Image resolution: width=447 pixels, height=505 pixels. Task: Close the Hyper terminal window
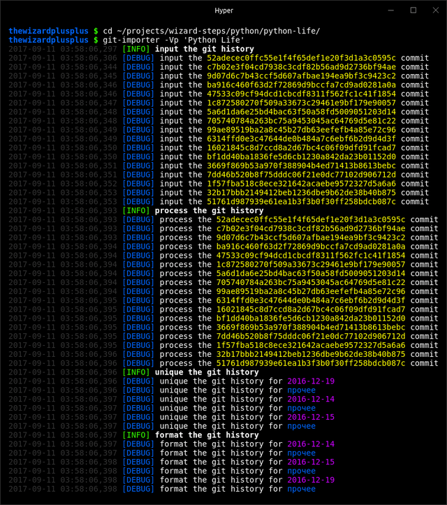coord(435,10)
